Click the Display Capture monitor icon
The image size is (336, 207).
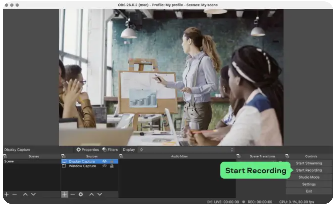(x=64, y=161)
